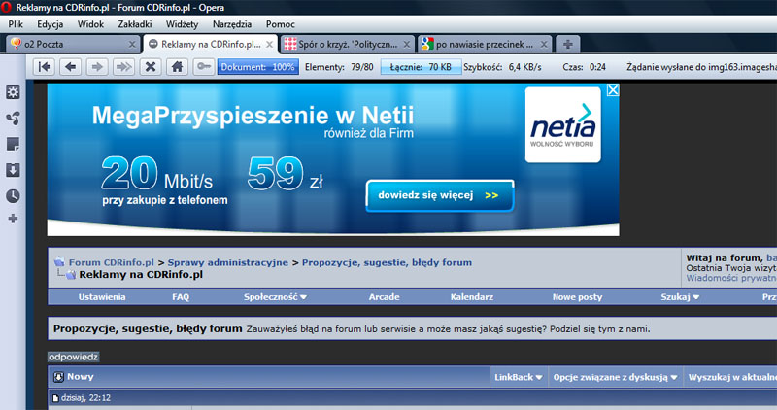Viewport: 777px width, 410px height.
Task: Open the FAQ forum link
Action: pos(181,297)
